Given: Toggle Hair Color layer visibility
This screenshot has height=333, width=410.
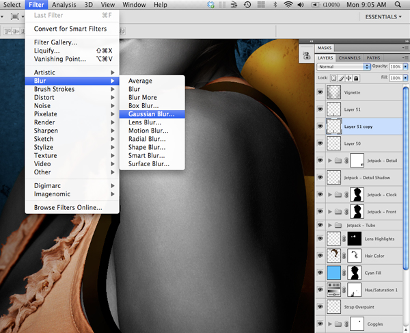Looking at the screenshot, I should 320,255.
